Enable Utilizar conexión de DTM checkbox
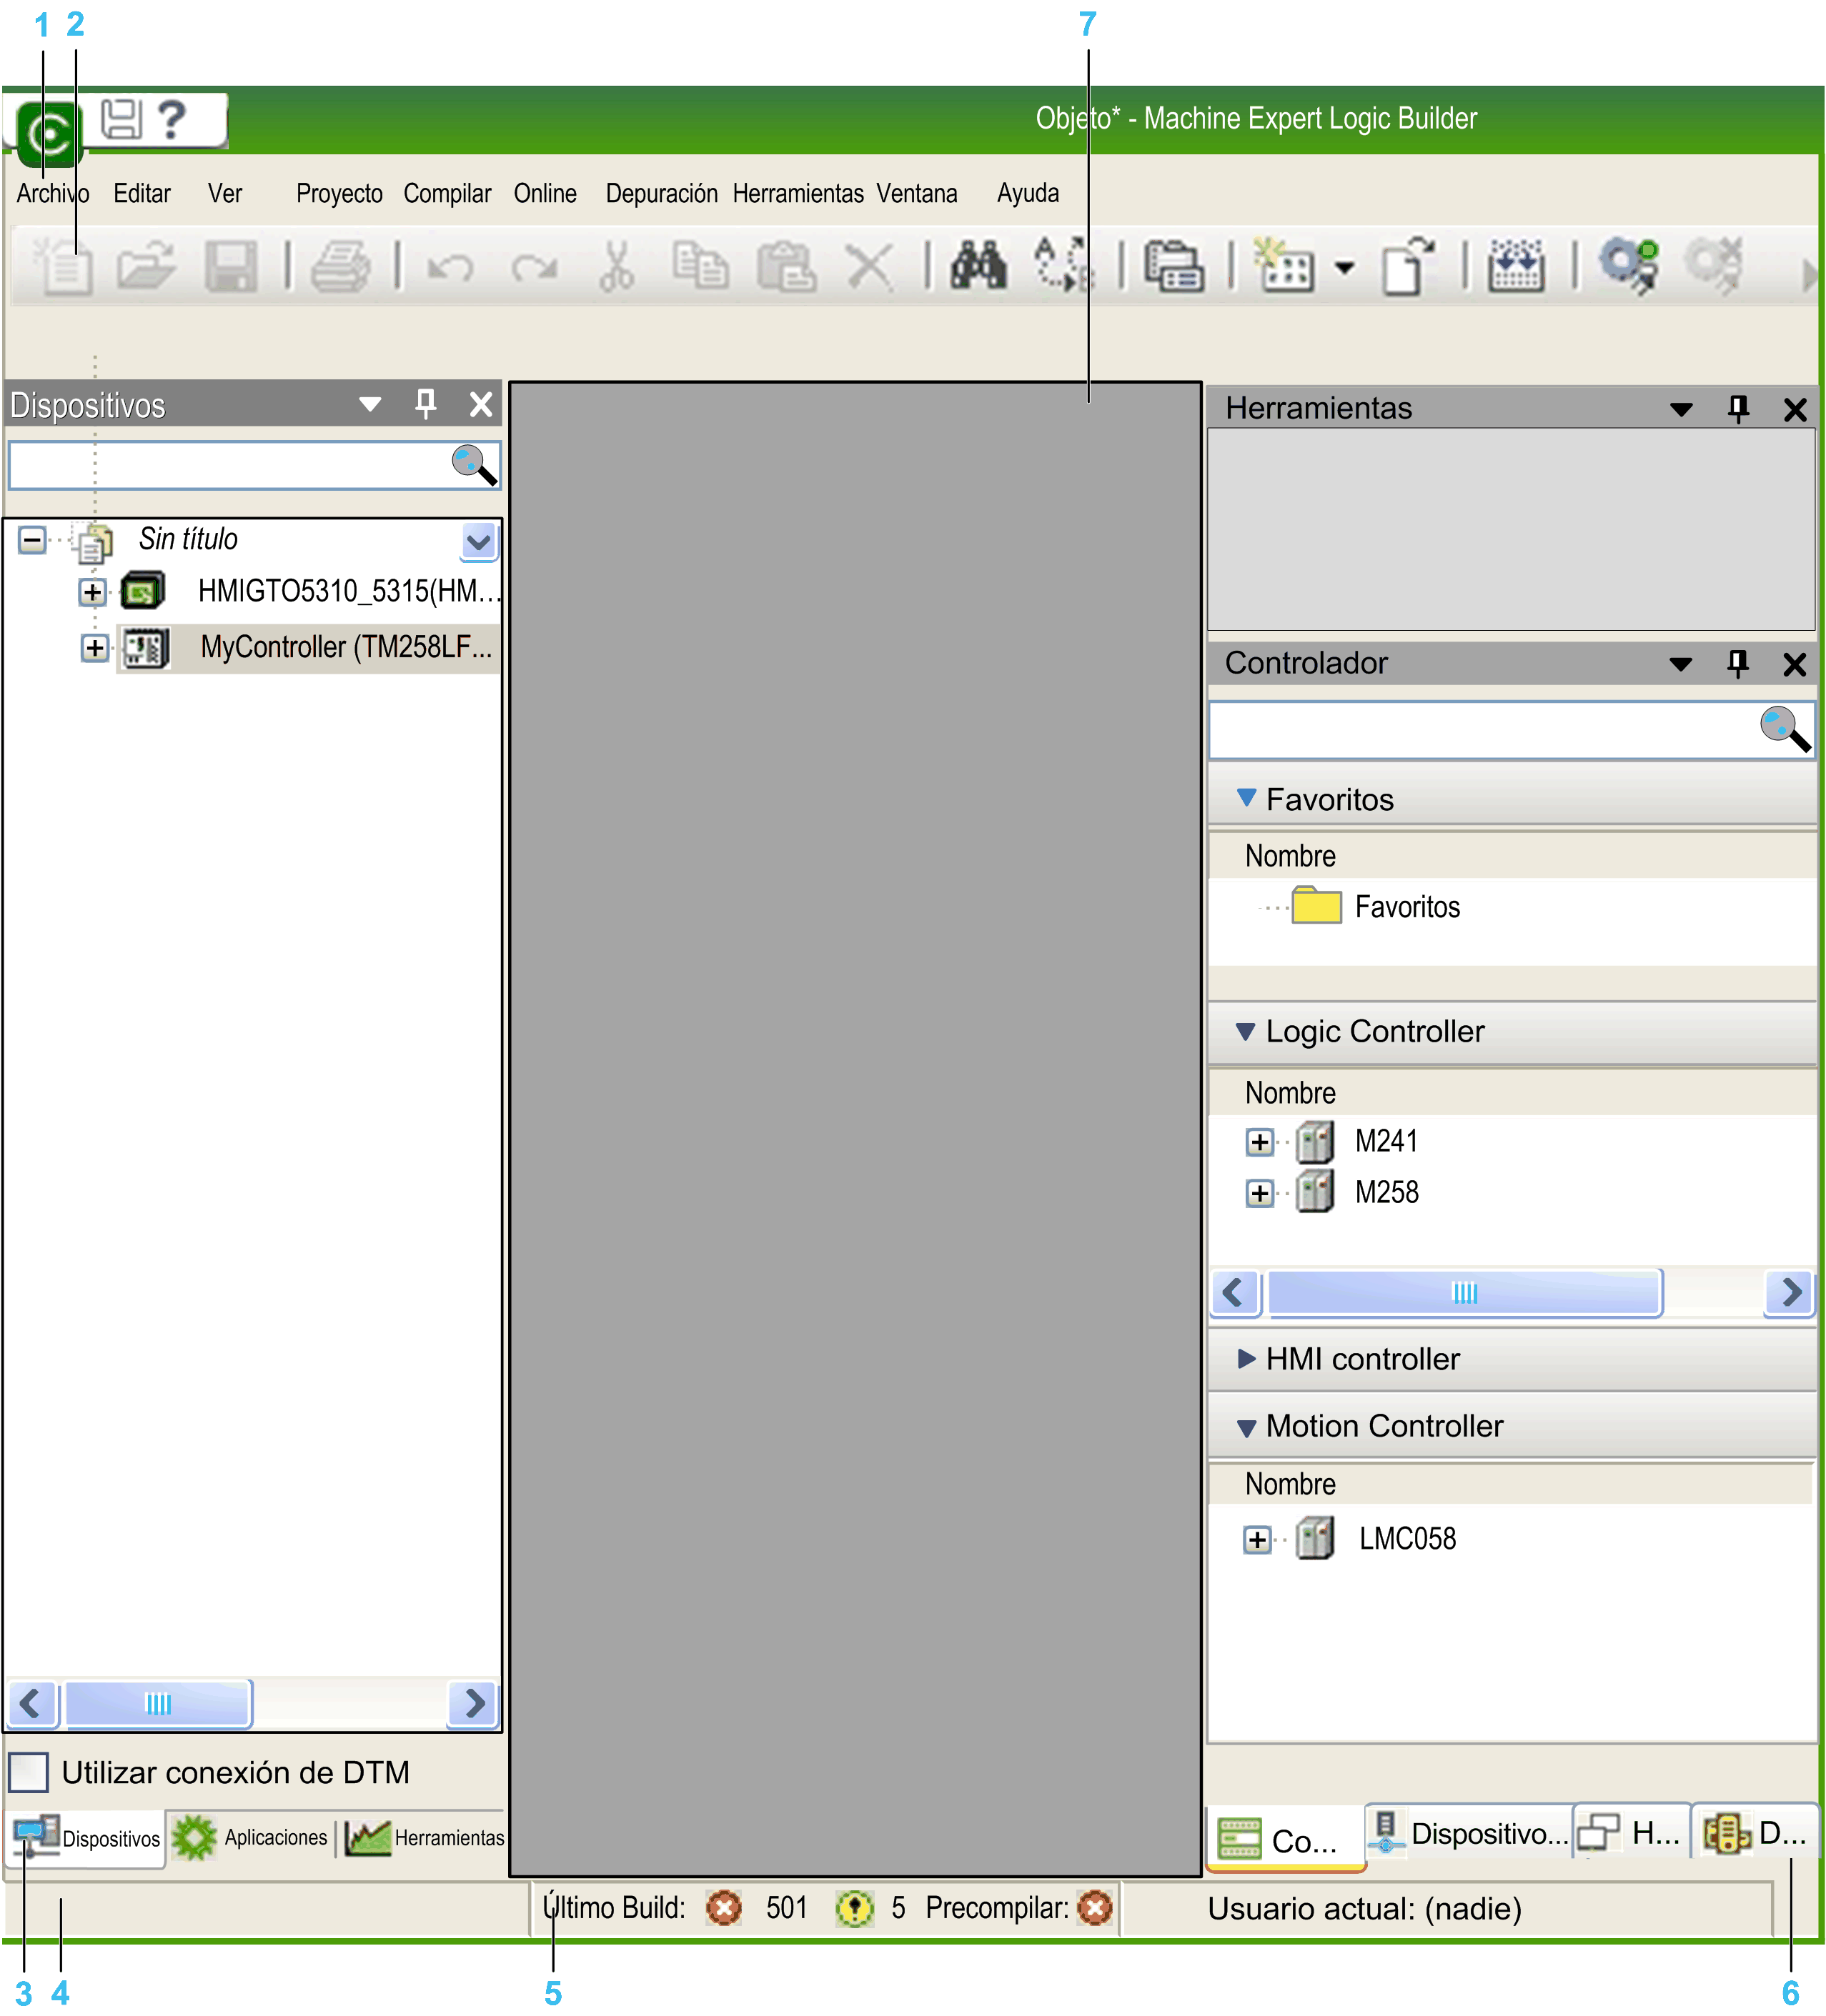The height and width of the screenshot is (2016, 1826). coord(28,1772)
